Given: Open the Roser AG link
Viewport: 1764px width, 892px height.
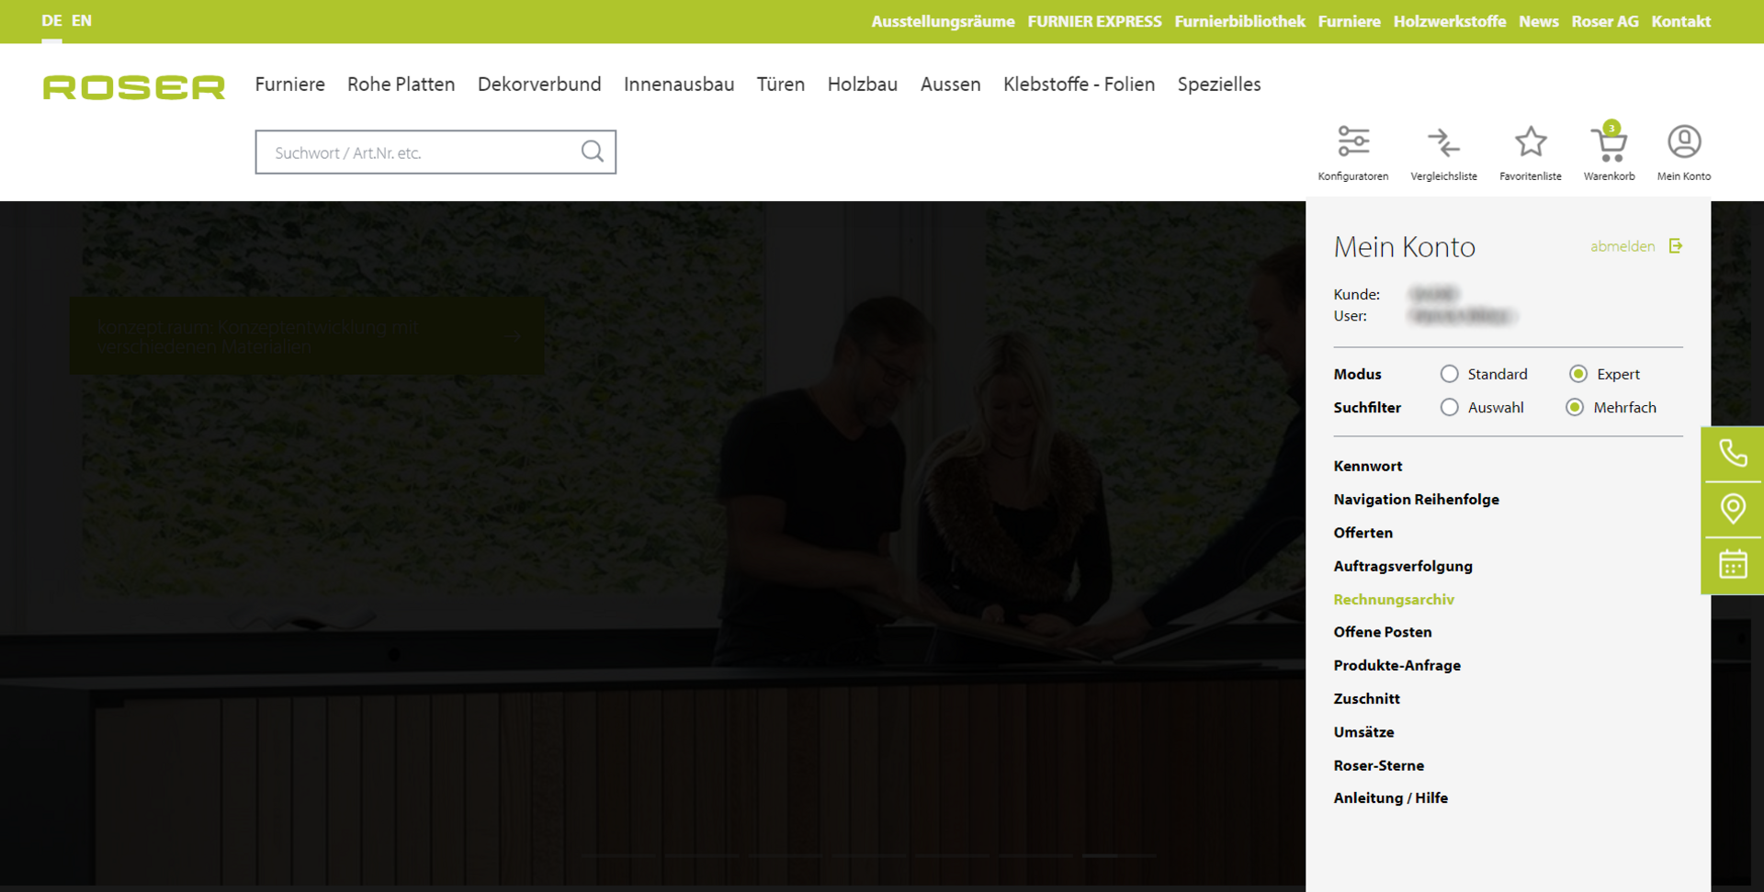Looking at the screenshot, I should (1605, 21).
